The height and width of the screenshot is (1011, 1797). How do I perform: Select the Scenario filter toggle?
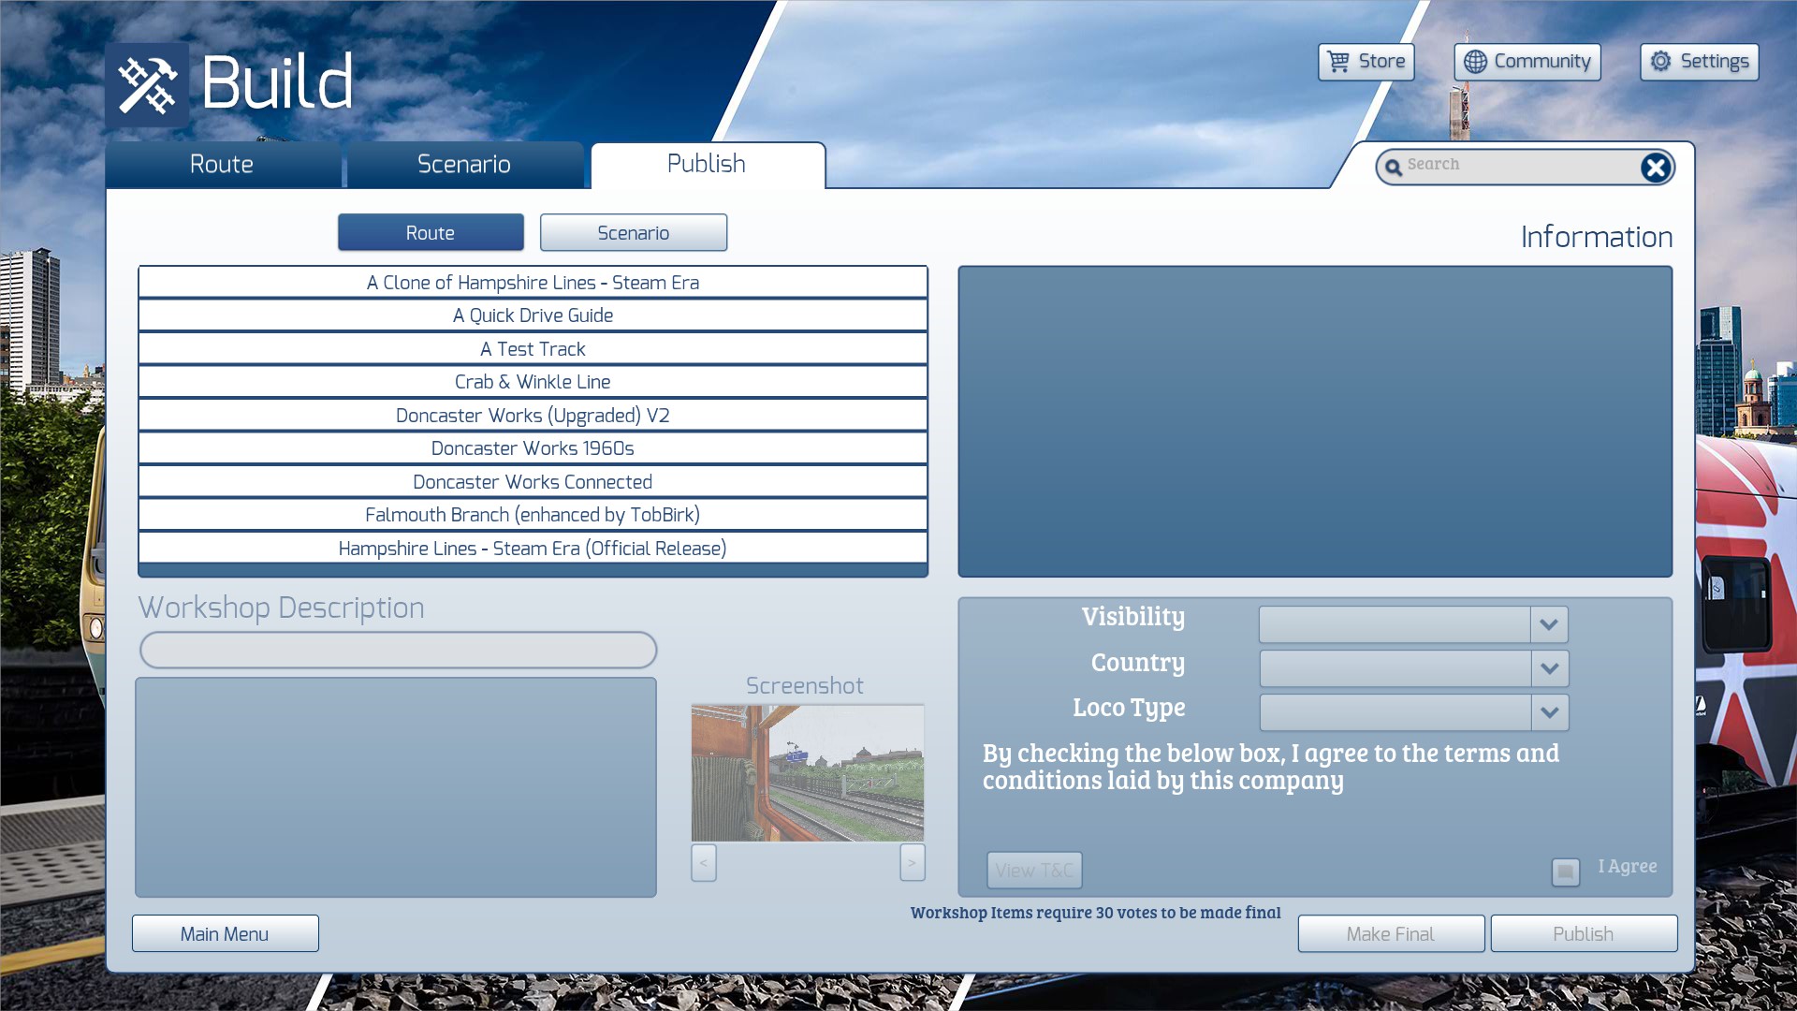coord(633,233)
